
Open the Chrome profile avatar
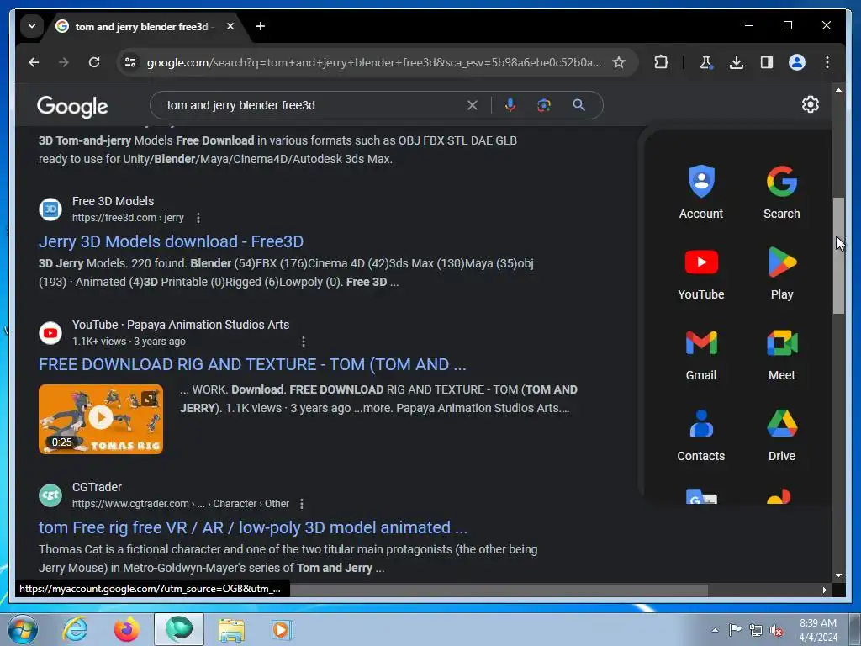[x=797, y=62]
